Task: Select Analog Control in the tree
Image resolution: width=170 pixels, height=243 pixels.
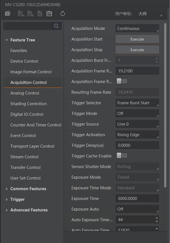Action: tap(25, 93)
